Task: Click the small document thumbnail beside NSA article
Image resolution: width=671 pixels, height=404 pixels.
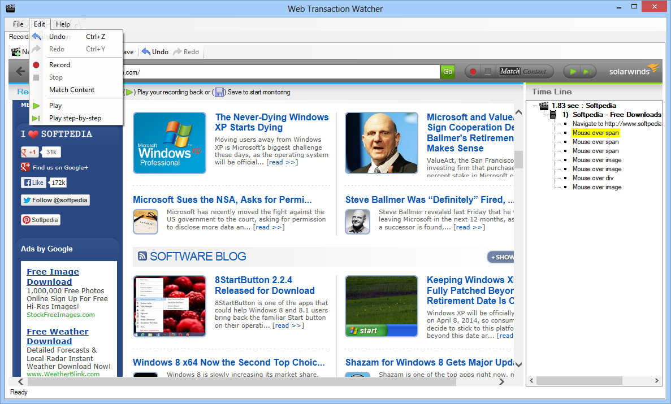Action: [145, 221]
